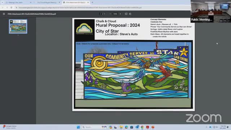Close the City Council Regular Meeting tab

59,3
